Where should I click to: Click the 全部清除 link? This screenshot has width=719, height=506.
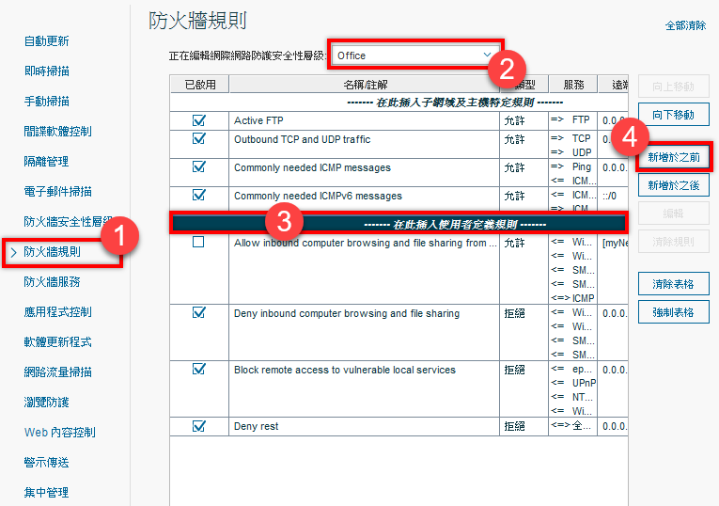click(685, 25)
